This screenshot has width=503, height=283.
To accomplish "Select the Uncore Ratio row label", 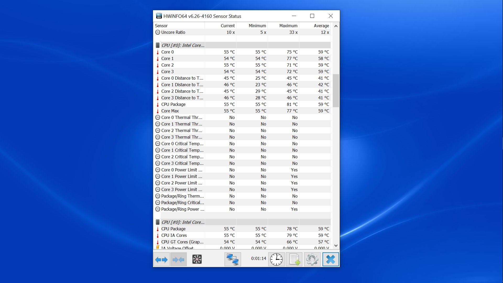I will [173, 32].
